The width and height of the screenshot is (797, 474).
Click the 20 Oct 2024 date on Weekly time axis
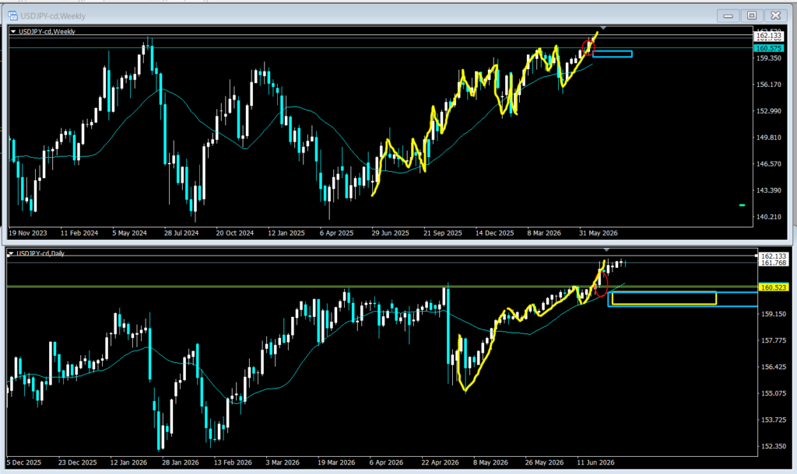(x=235, y=233)
